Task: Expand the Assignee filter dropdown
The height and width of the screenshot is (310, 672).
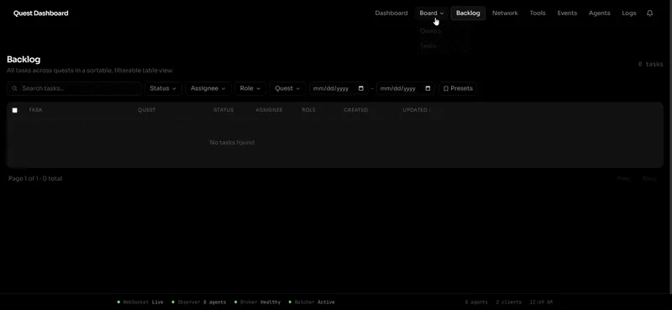Action: [x=207, y=88]
